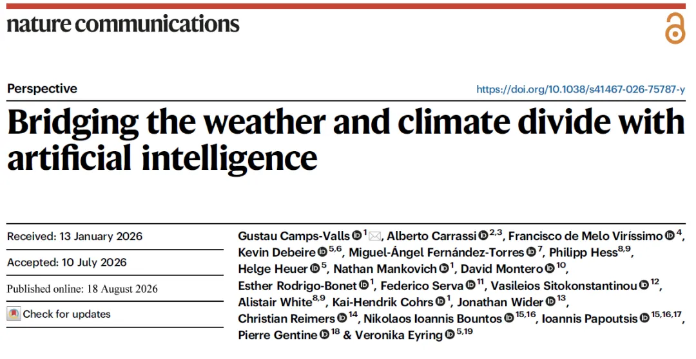The image size is (696, 359).
Task: Open Nikolaos Ioannis Bountos ORCID icon
Action: [x=509, y=318]
